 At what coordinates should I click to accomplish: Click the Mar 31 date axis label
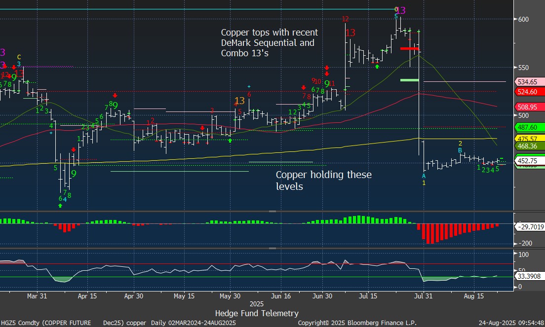click(x=36, y=296)
